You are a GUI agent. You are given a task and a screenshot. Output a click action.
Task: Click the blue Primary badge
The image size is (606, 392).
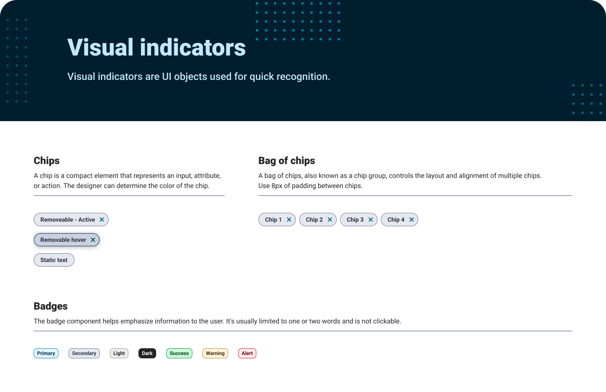click(x=46, y=353)
